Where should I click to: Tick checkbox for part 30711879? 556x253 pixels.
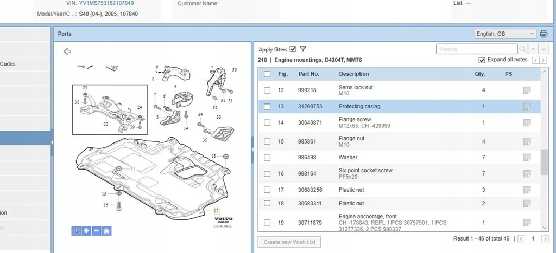(267, 223)
